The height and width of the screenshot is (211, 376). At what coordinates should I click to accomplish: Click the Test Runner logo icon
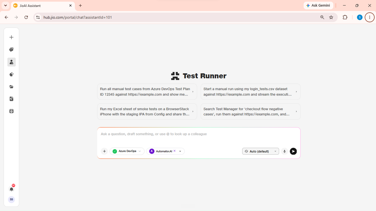[x=175, y=76]
